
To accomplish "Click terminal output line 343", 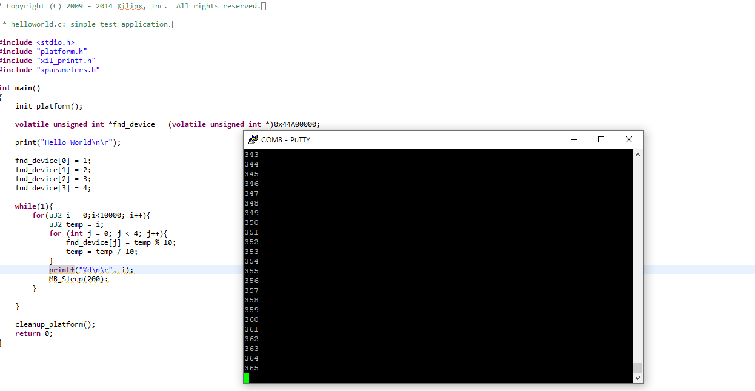I will click(251, 155).
